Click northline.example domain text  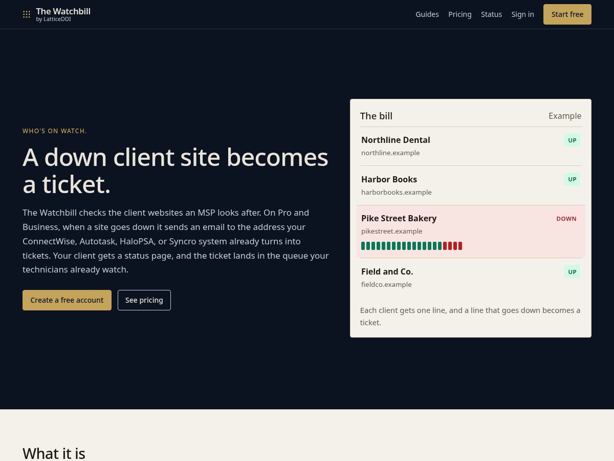point(390,153)
